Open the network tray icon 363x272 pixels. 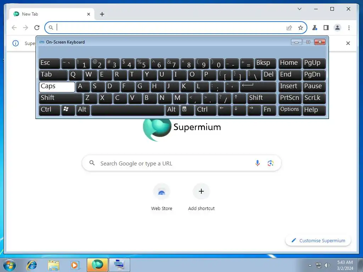click(319, 265)
